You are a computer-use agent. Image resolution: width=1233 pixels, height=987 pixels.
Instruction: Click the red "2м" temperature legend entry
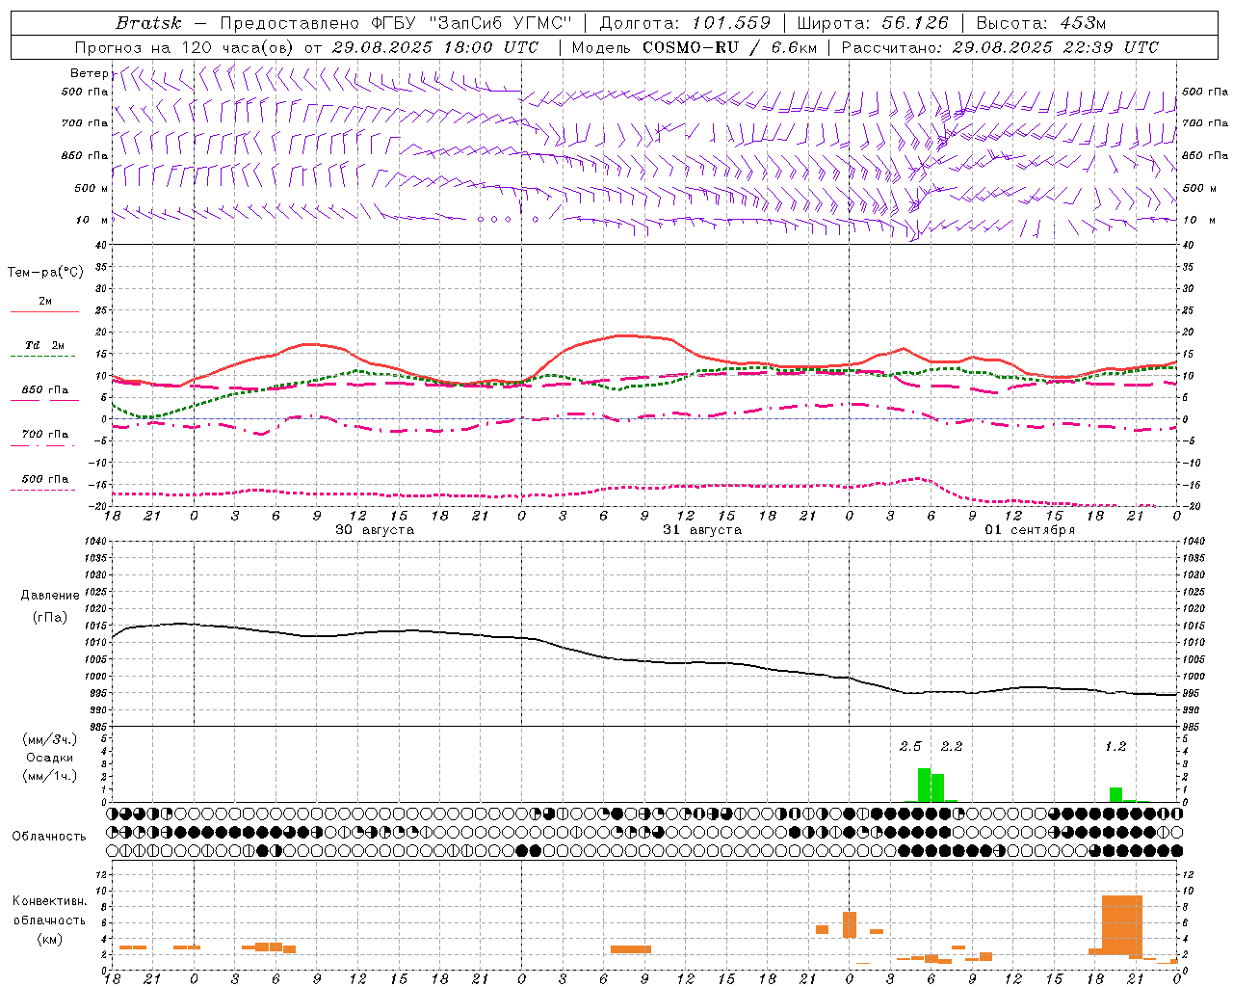pyautogui.click(x=45, y=302)
